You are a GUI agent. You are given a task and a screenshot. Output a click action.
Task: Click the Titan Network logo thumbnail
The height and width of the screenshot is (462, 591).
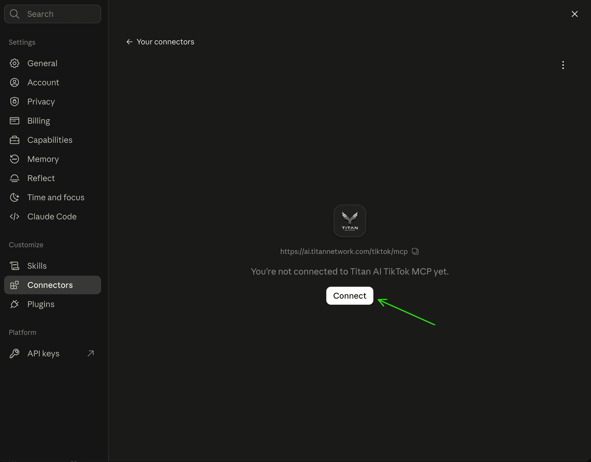(350, 221)
